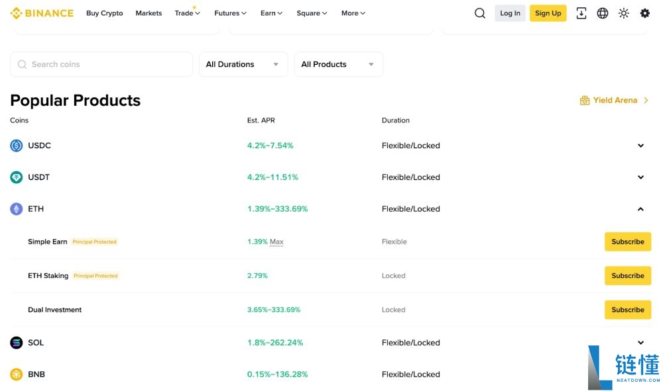
Task: Click the BNB coin icon
Action: pyautogui.click(x=16, y=374)
